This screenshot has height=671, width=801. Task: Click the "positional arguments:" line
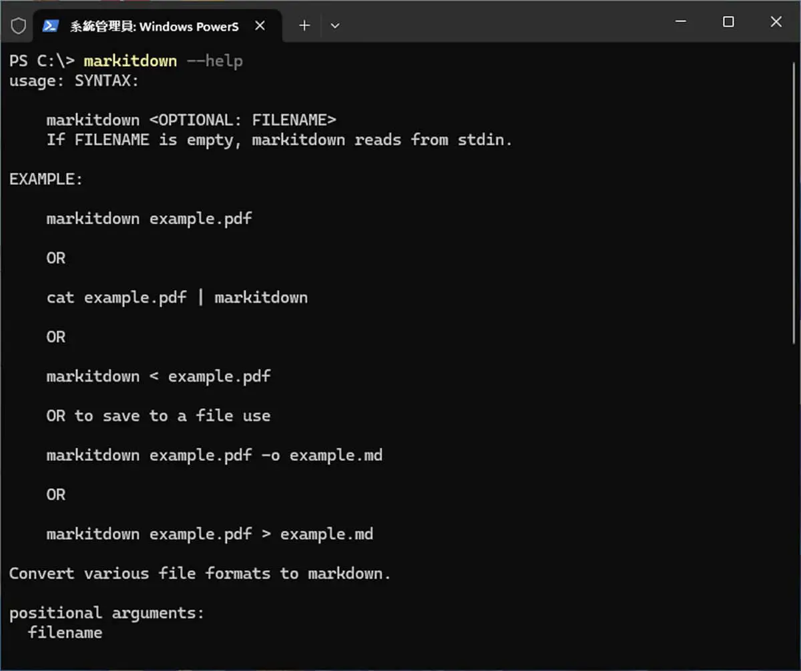(107, 613)
